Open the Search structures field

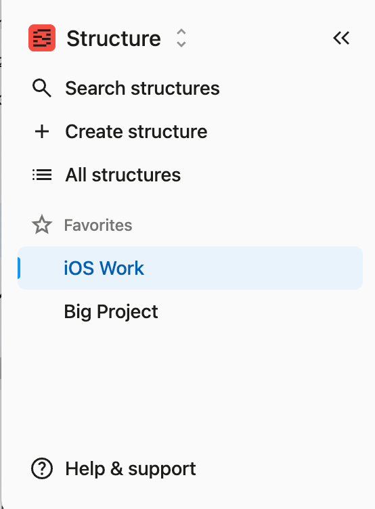[x=190, y=88]
